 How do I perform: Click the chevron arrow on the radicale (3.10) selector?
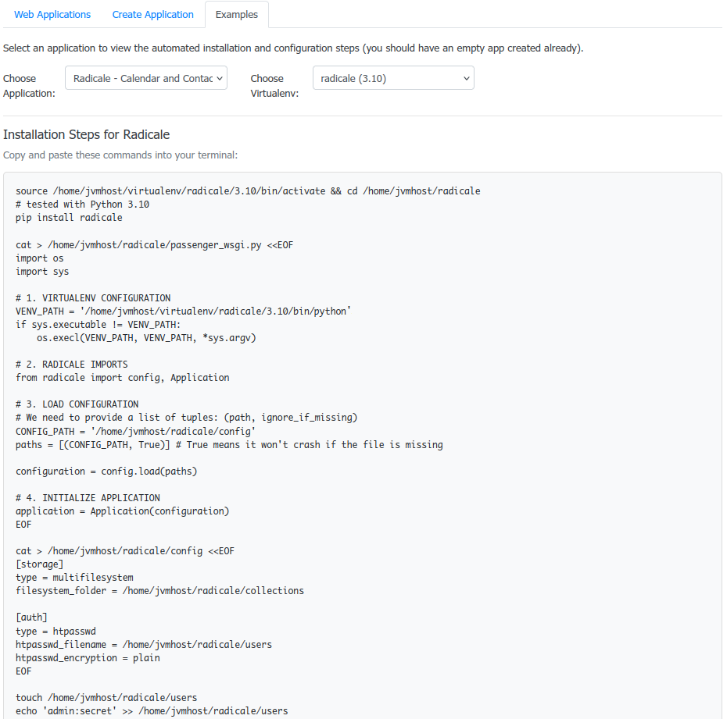point(467,78)
